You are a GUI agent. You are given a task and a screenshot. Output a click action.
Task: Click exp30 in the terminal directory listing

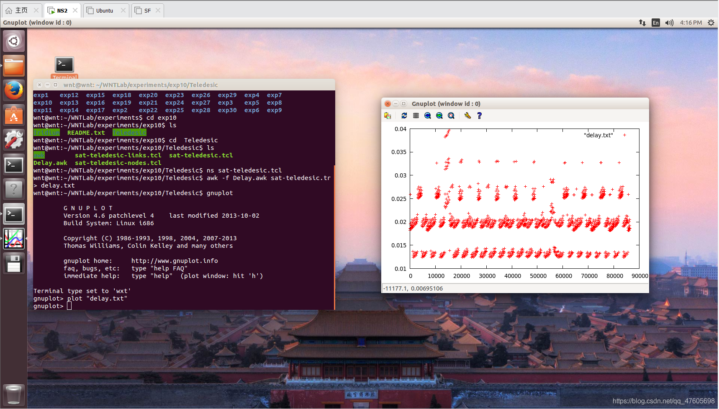pyautogui.click(x=227, y=110)
